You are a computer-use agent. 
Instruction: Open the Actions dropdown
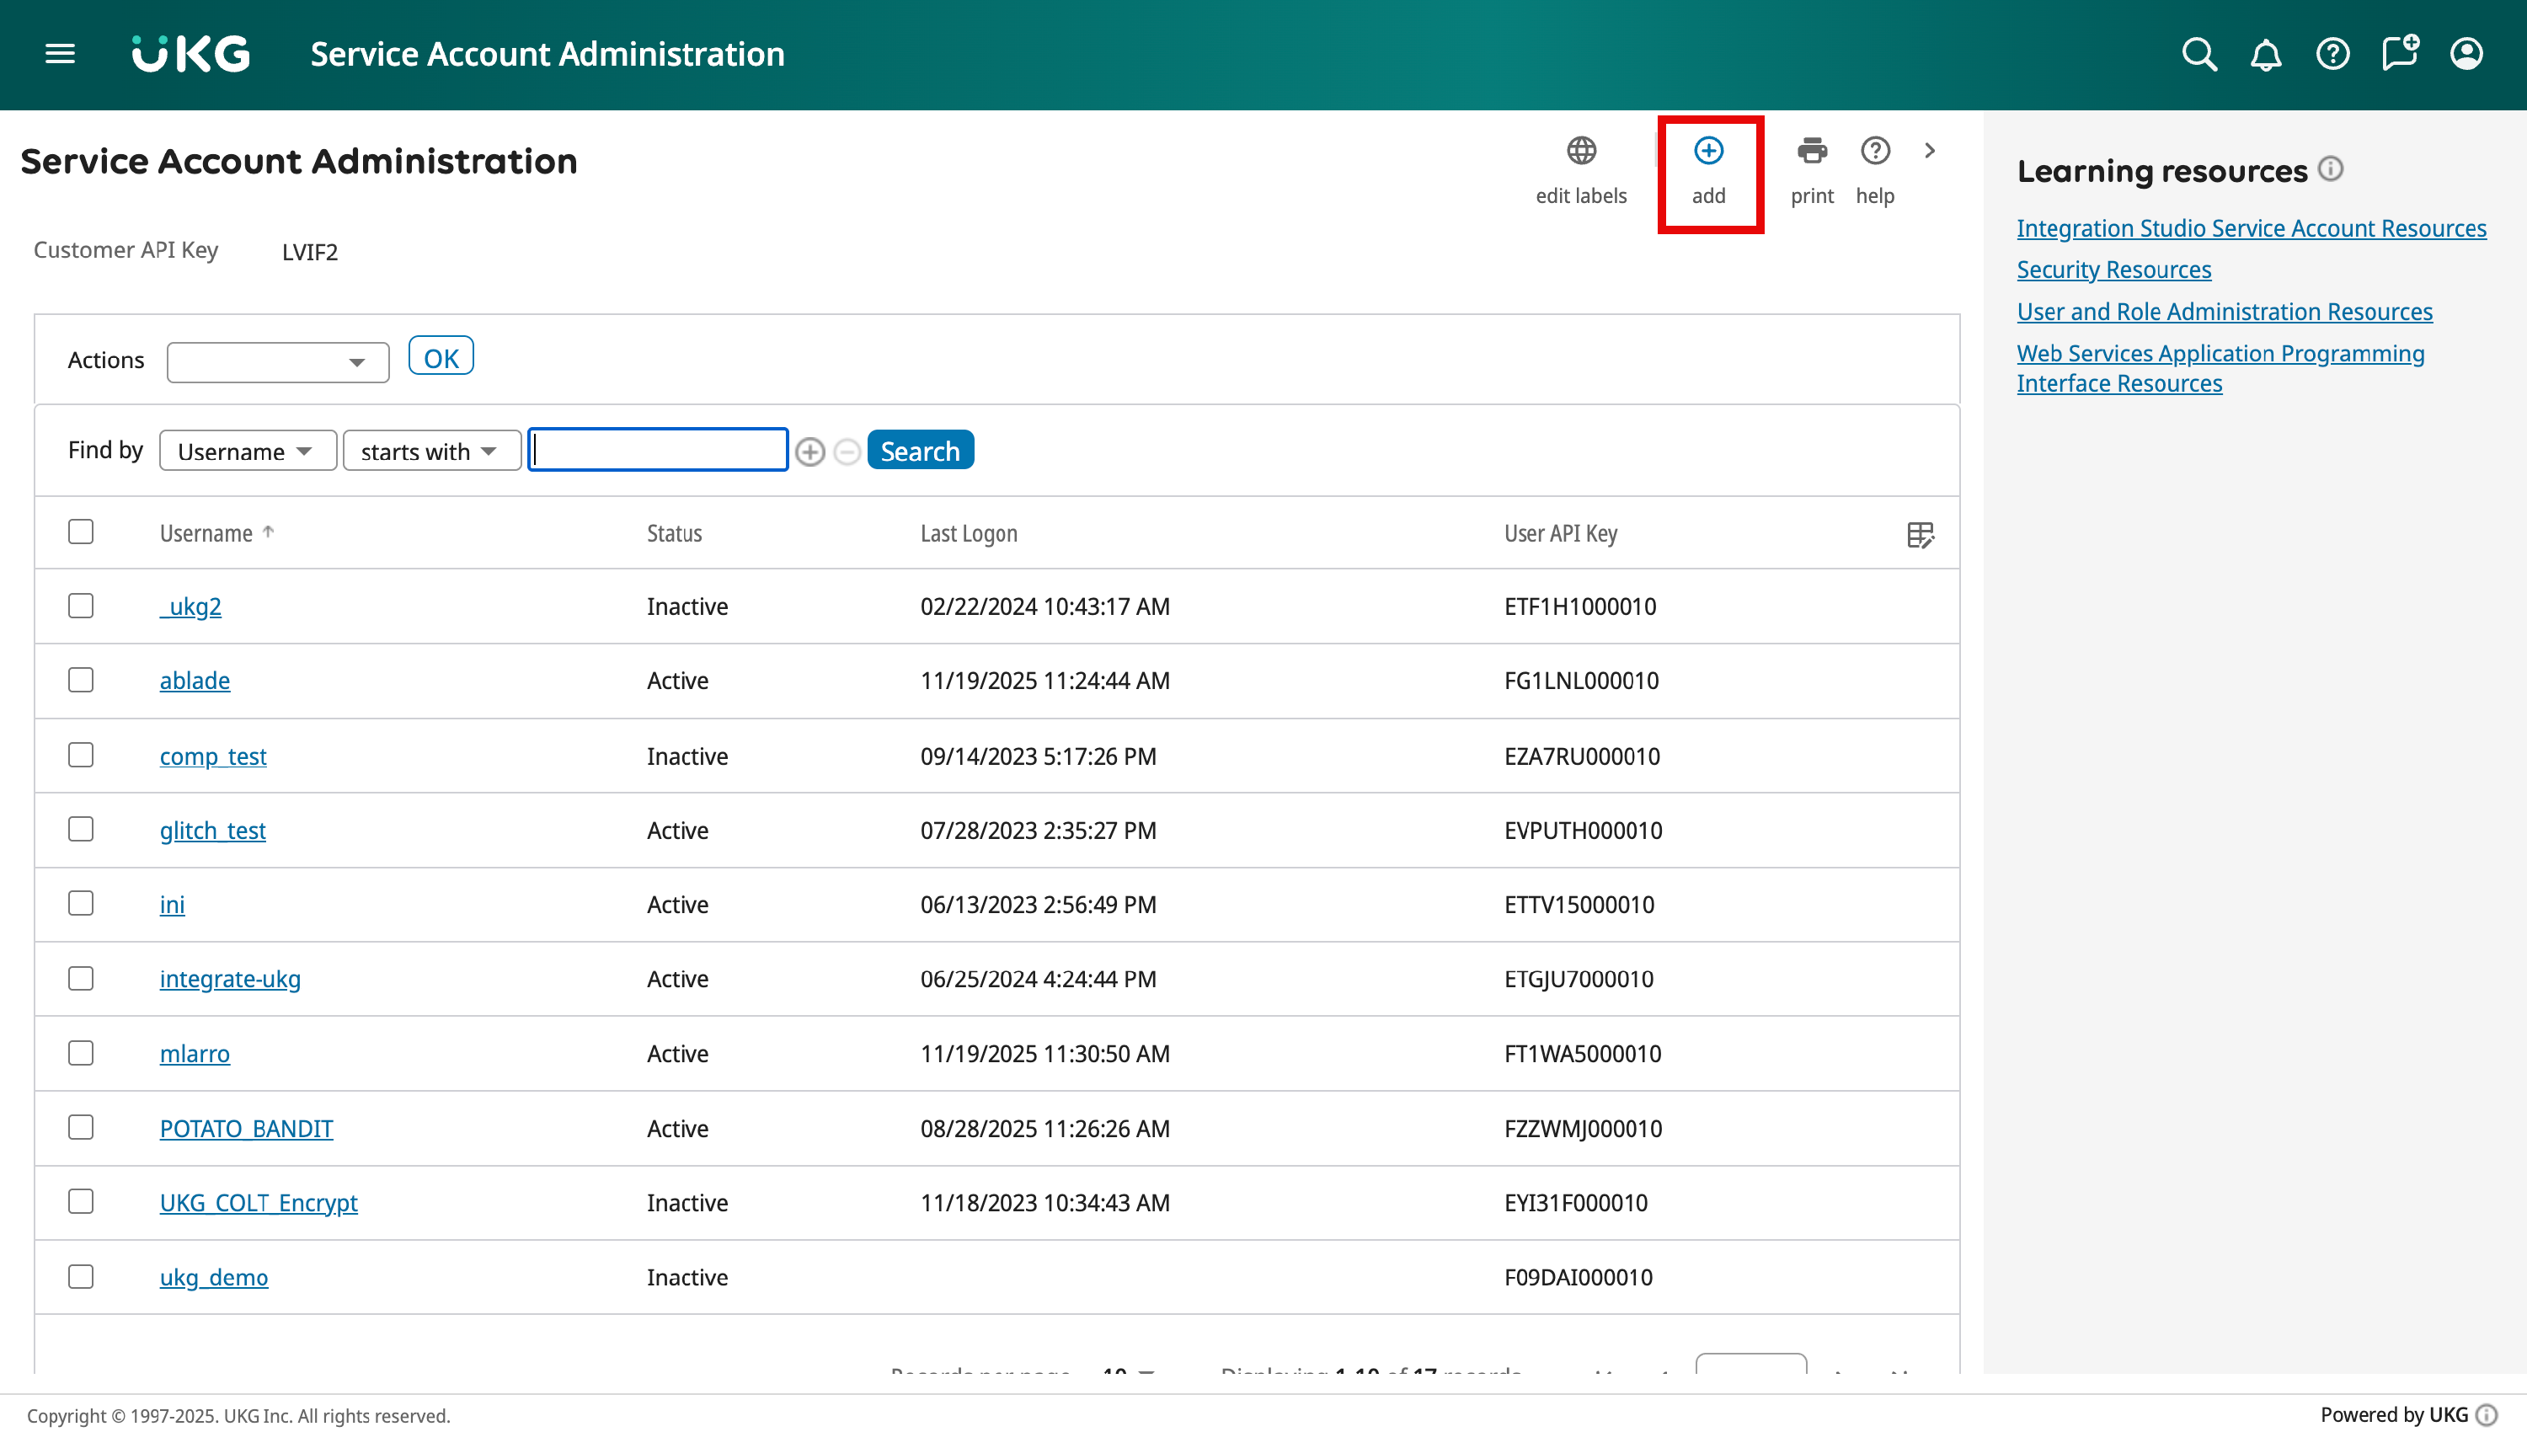[277, 362]
